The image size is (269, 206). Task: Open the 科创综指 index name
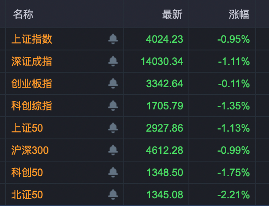(x=32, y=106)
